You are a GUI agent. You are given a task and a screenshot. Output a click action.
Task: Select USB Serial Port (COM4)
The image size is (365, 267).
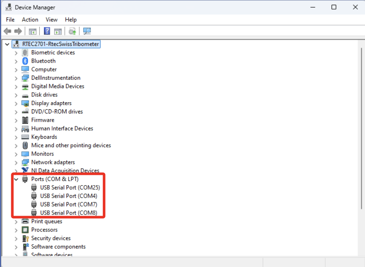point(68,196)
